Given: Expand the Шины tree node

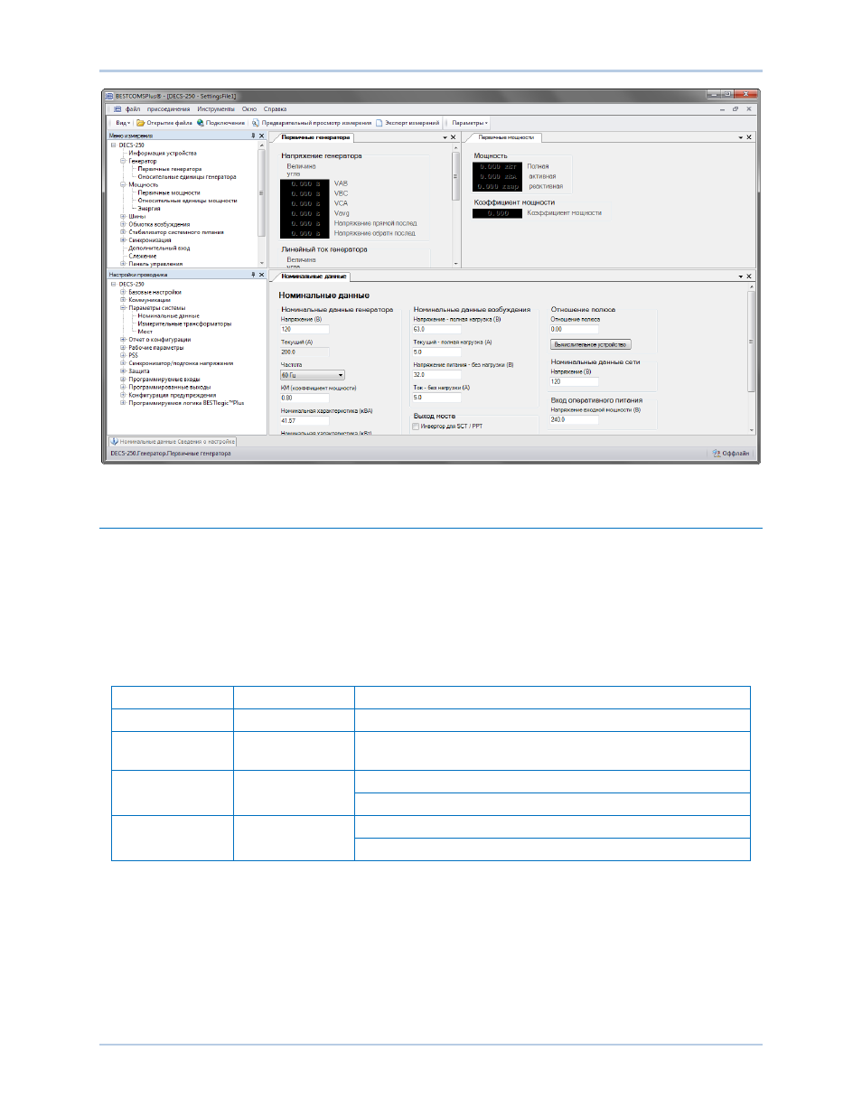Looking at the screenshot, I should (123, 216).
